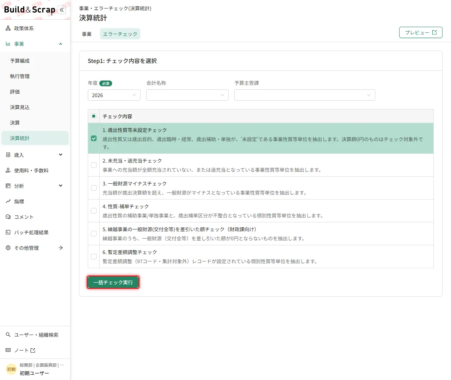Click the ユーザー・組織検索 magnifier icon
Image resolution: width=451 pixels, height=380 pixels.
tap(8, 335)
